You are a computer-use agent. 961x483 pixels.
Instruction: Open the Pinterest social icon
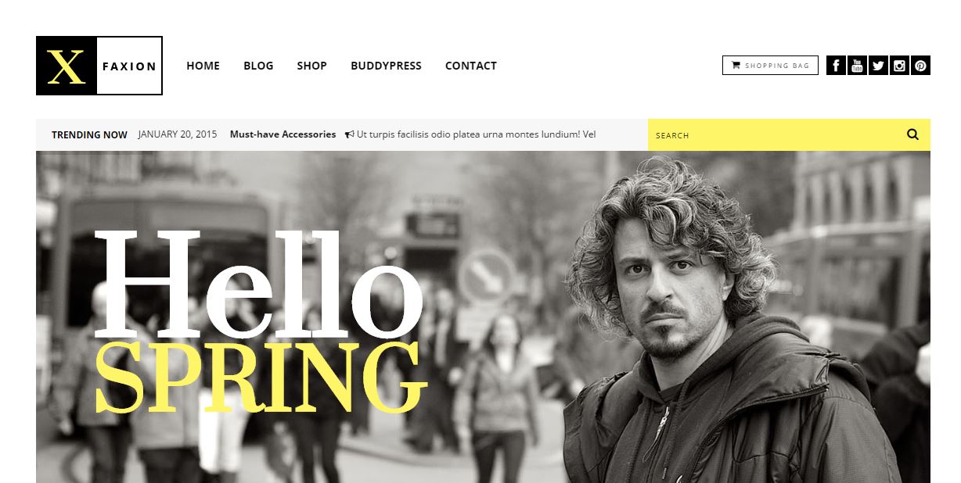920,66
